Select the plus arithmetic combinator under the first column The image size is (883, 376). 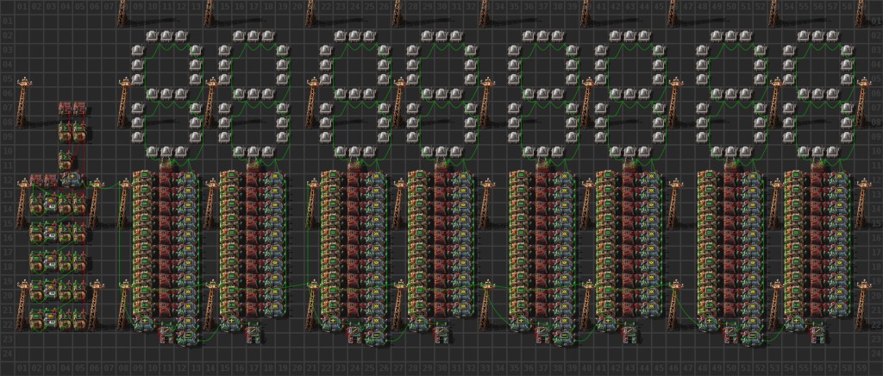[143, 323]
